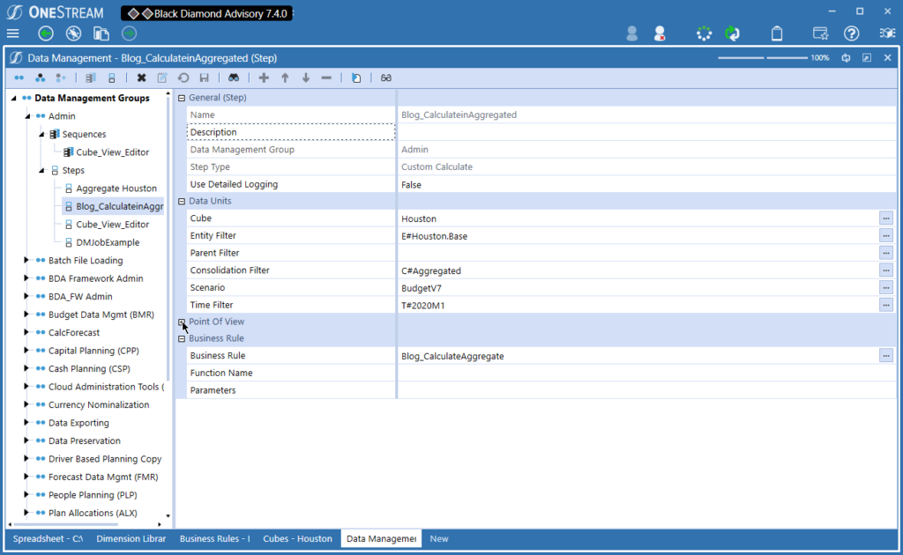Open task activity spinner icon
This screenshot has width=903, height=555.
click(704, 33)
